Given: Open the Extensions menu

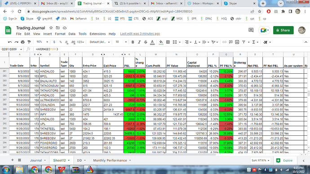Looking at the screenshot, I should click(97, 34).
